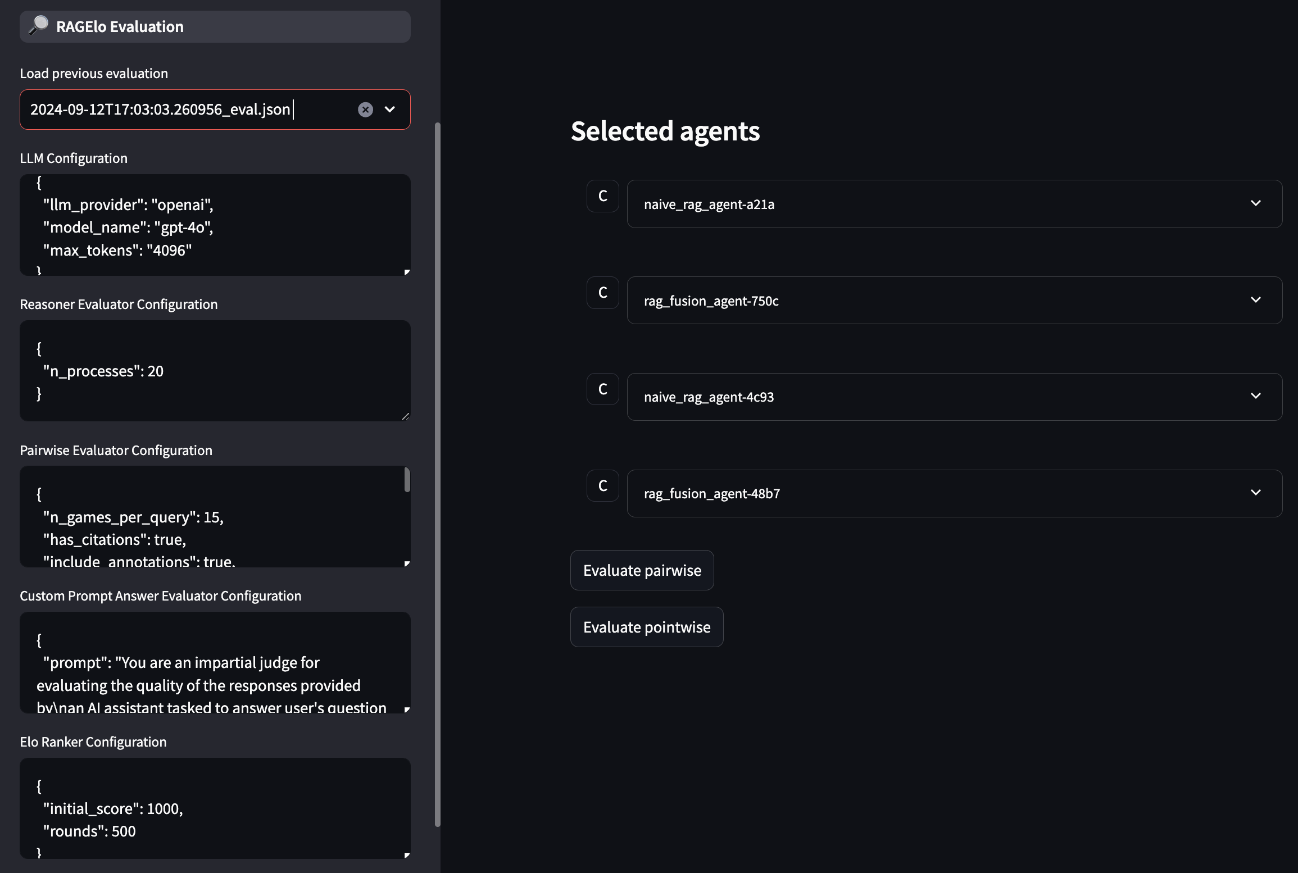The height and width of the screenshot is (873, 1298).
Task: Click the RAGElo Evaluation title bar
Action: 215,26
